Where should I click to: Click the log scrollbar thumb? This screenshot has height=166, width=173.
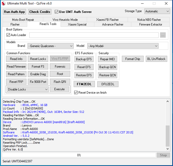pos(167,136)
